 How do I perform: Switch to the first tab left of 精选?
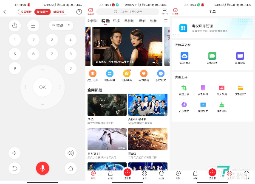click(92, 21)
